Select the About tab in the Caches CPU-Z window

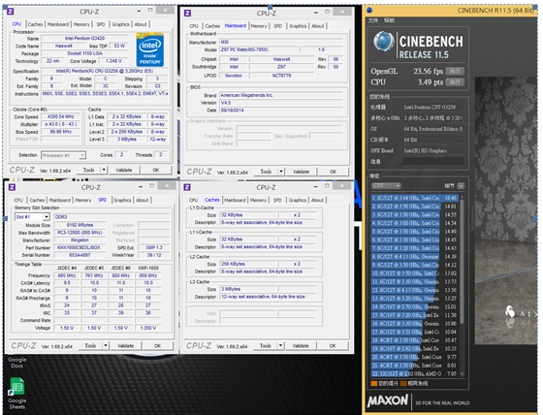[x=317, y=200]
